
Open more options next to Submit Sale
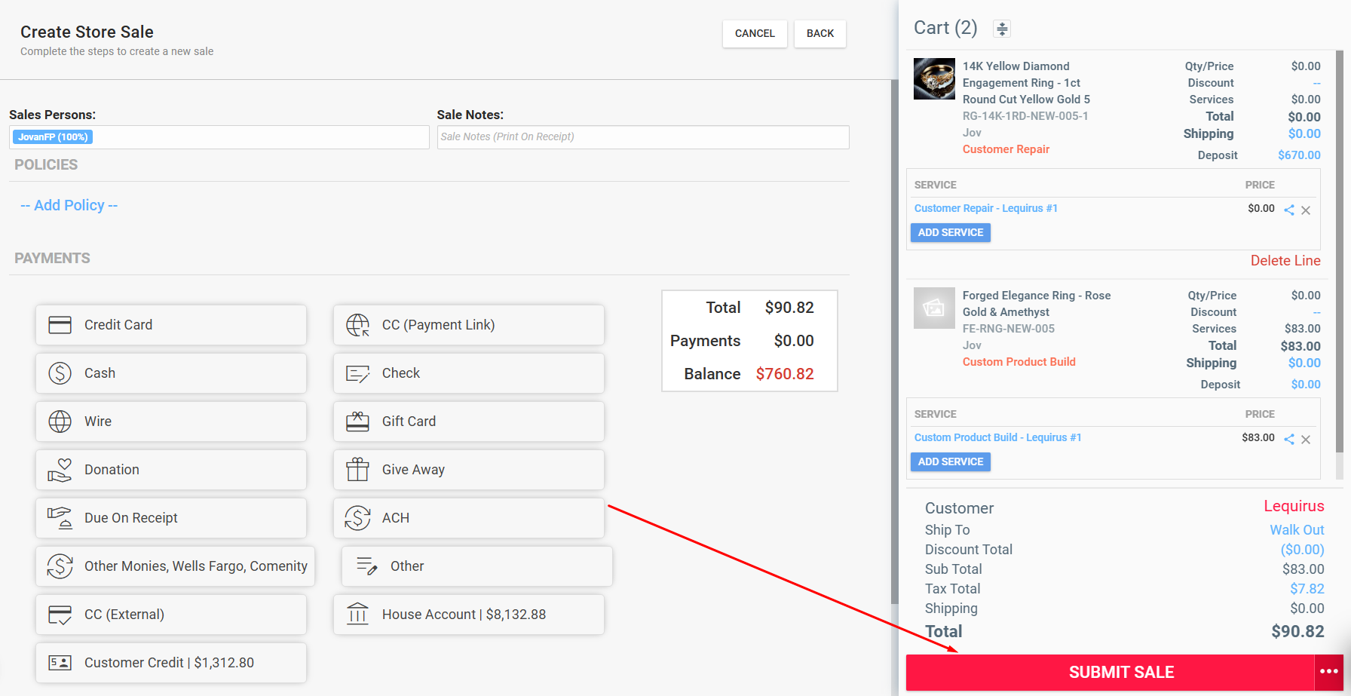[1329, 673]
